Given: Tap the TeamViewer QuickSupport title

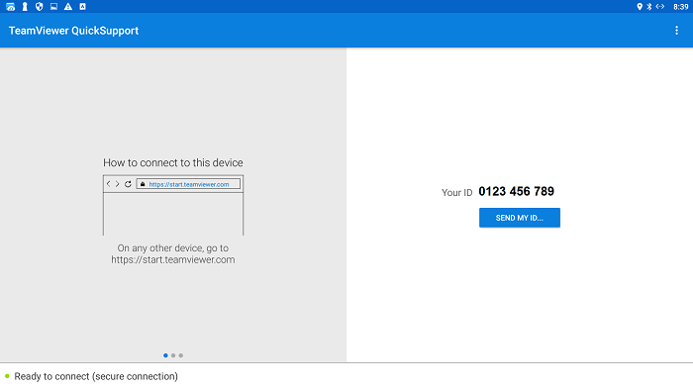Looking at the screenshot, I should [x=73, y=31].
